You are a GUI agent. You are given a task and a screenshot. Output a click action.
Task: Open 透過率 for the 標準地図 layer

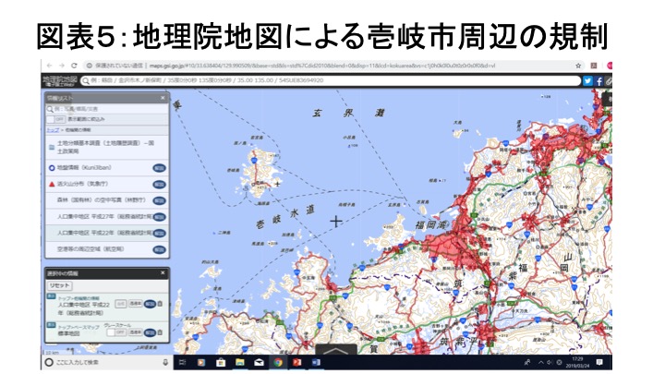click(x=135, y=332)
